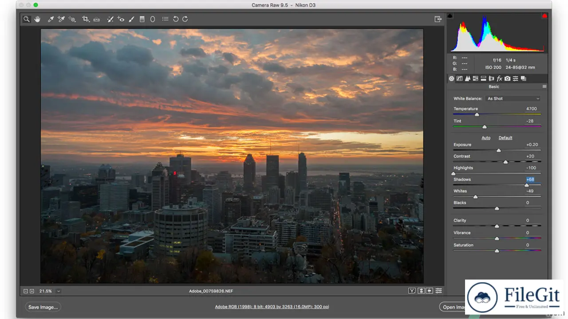This screenshot has width=568, height=319.
Task: Click the Contrast slider handle
Action: tap(505, 162)
